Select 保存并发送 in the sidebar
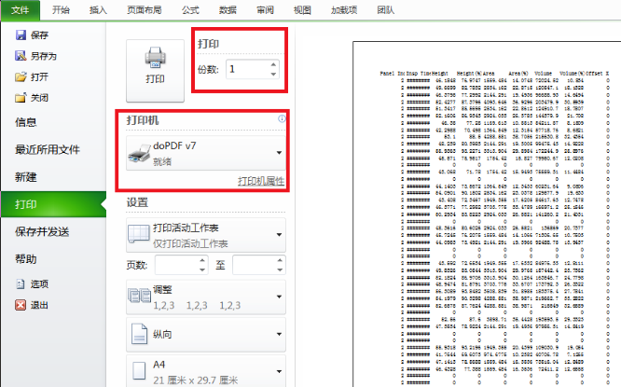Screen dimensions: 621x387 coord(42,231)
